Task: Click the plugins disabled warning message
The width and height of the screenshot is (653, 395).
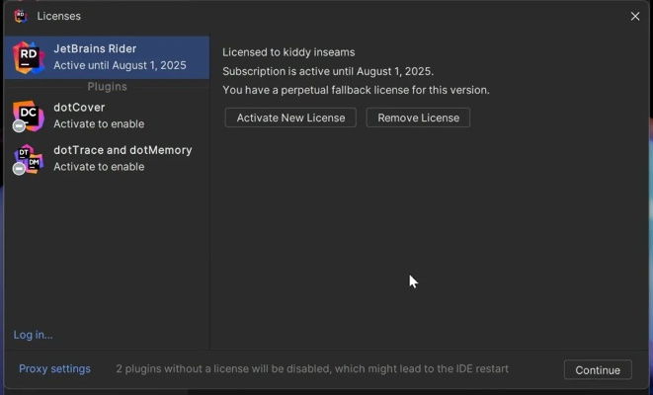Action: coord(312,369)
